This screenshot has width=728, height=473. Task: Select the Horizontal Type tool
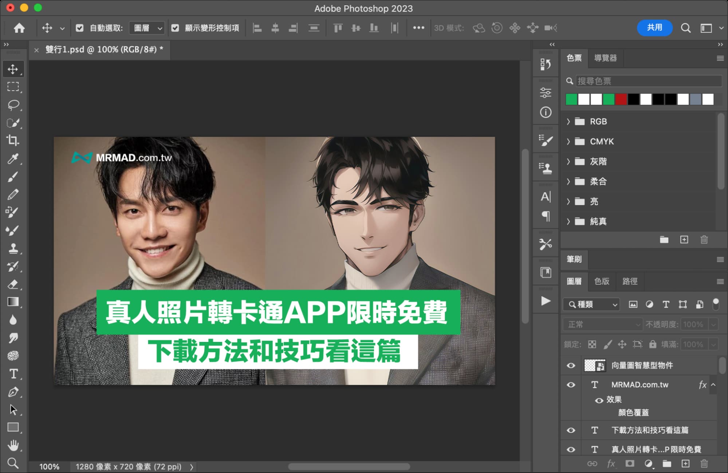coord(13,374)
